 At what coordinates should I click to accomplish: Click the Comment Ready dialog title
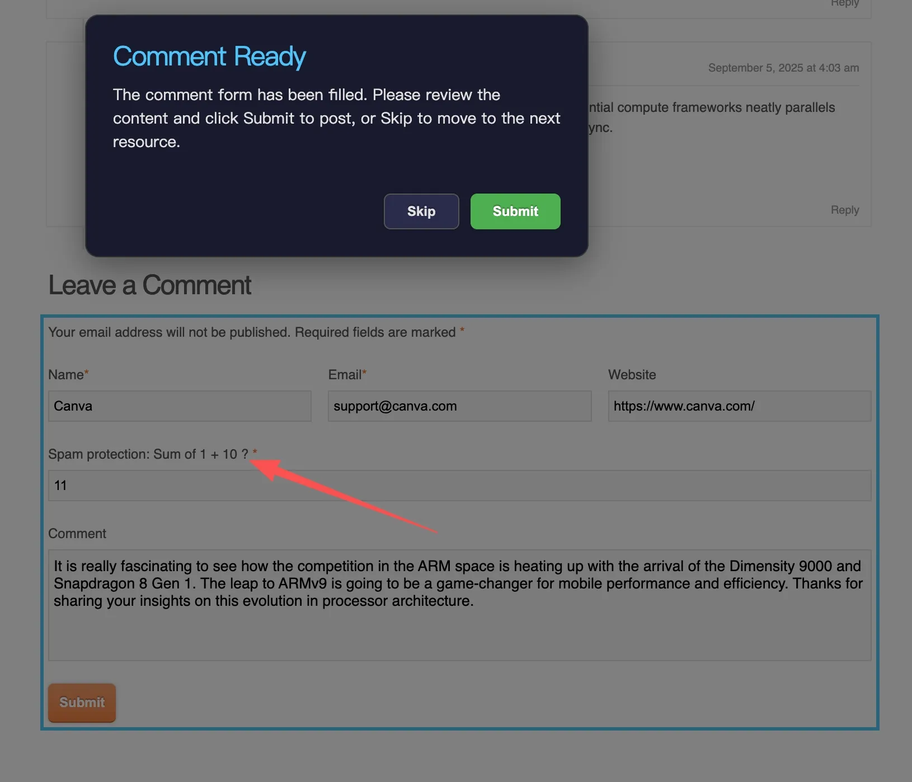pos(209,56)
